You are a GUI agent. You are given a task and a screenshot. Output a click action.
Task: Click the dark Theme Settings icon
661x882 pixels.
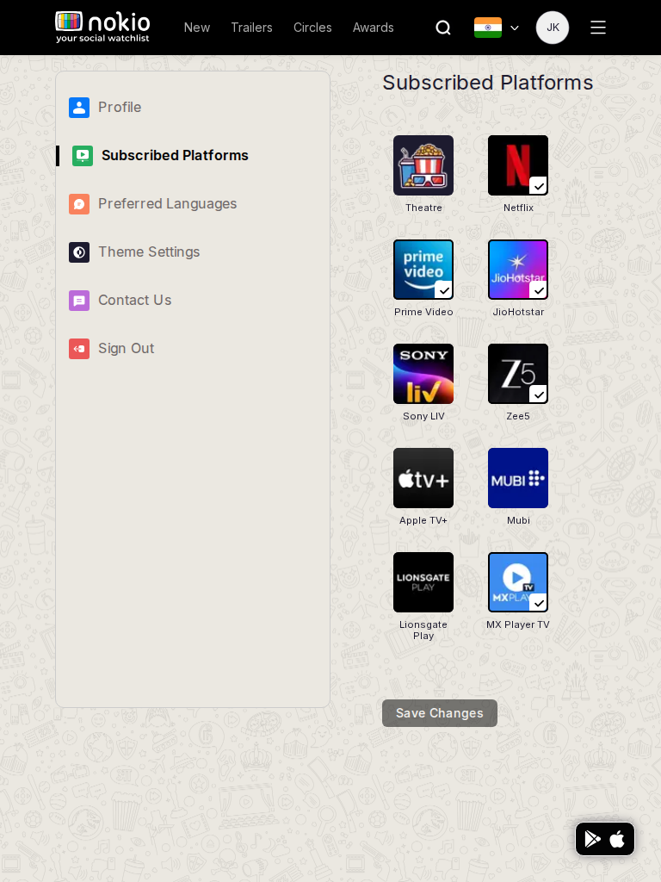click(x=79, y=252)
